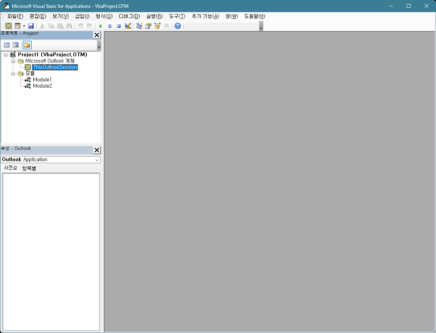
Task: Select Module1 in the project tree
Action: click(x=42, y=80)
